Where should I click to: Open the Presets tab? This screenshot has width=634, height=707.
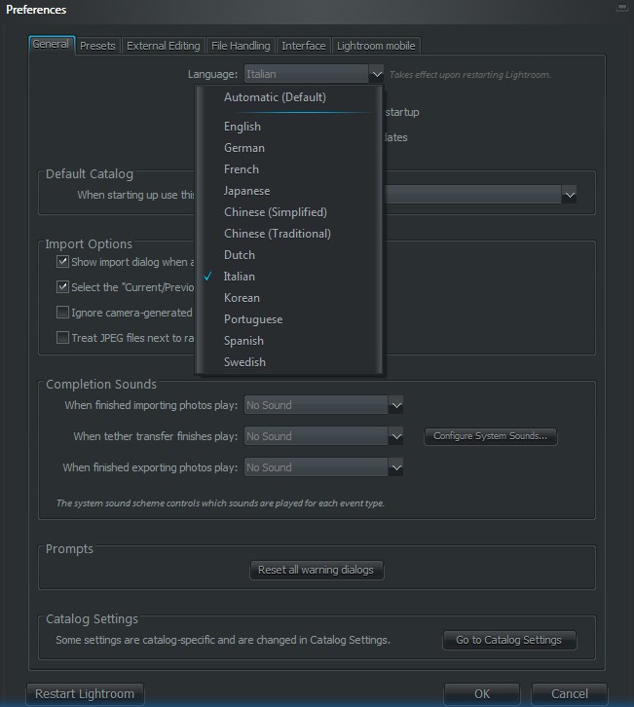tap(97, 46)
